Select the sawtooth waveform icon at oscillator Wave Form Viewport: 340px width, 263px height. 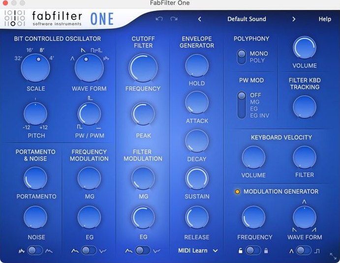(x=83, y=50)
